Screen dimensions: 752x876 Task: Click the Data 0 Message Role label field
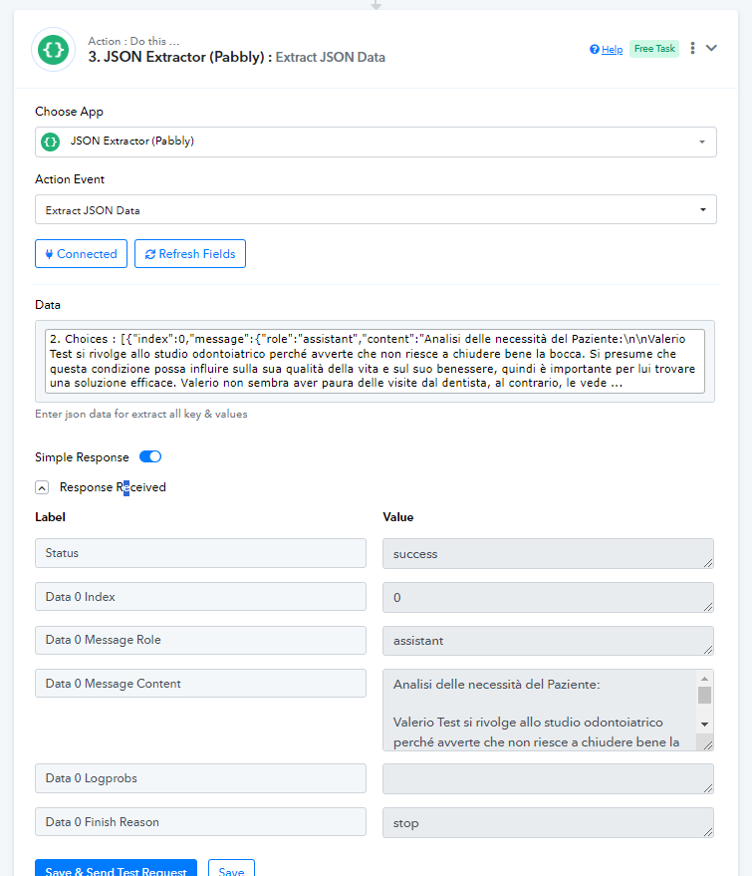point(200,640)
